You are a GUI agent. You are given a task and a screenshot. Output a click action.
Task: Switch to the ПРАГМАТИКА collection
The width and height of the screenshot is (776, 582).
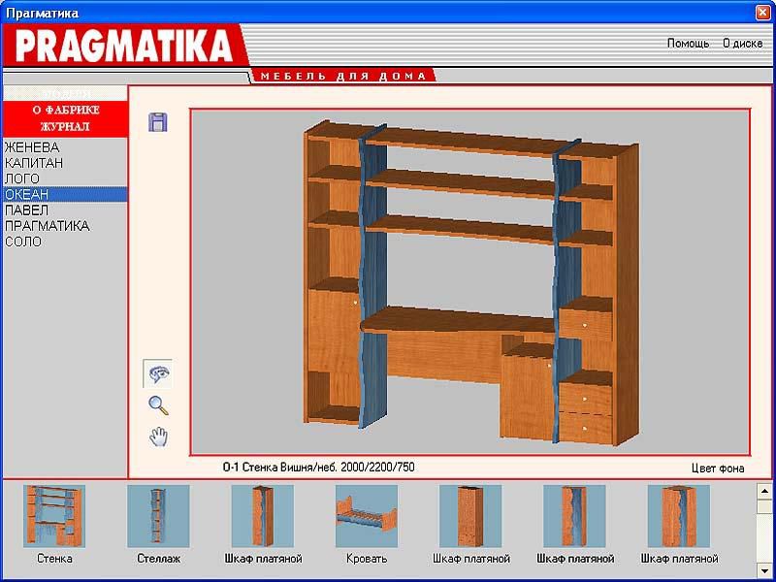pyautogui.click(x=47, y=226)
